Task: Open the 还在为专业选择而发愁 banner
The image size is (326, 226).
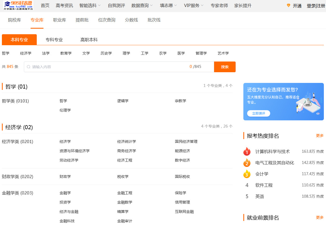Action: coord(284,102)
